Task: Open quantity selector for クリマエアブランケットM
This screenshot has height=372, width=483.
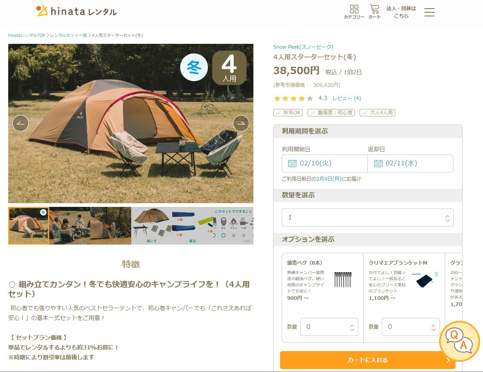Action: point(410,327)
